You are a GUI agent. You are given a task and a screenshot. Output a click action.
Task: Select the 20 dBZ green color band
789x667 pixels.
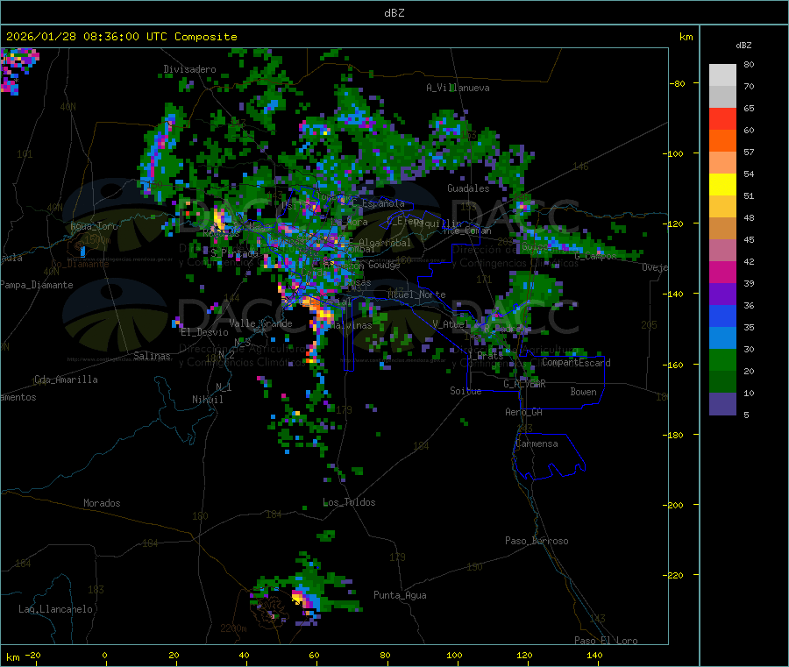722,359
